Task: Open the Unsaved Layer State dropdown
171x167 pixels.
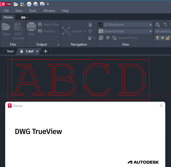Action: click(x=162, y=31)
